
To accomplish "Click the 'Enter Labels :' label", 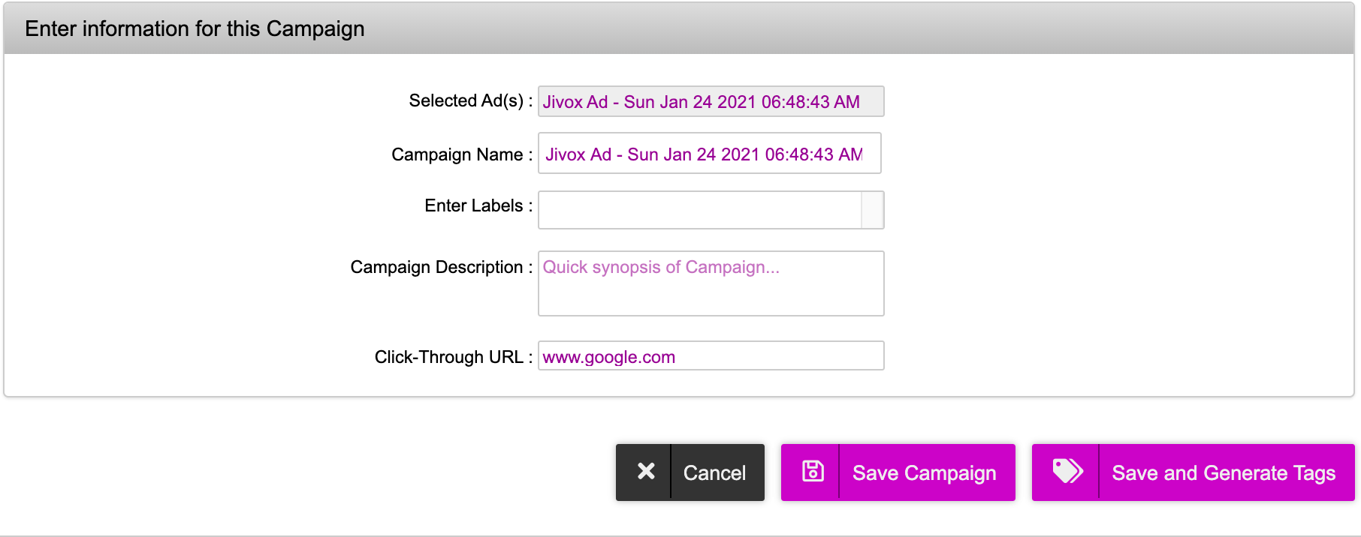I will pos(478,205).
